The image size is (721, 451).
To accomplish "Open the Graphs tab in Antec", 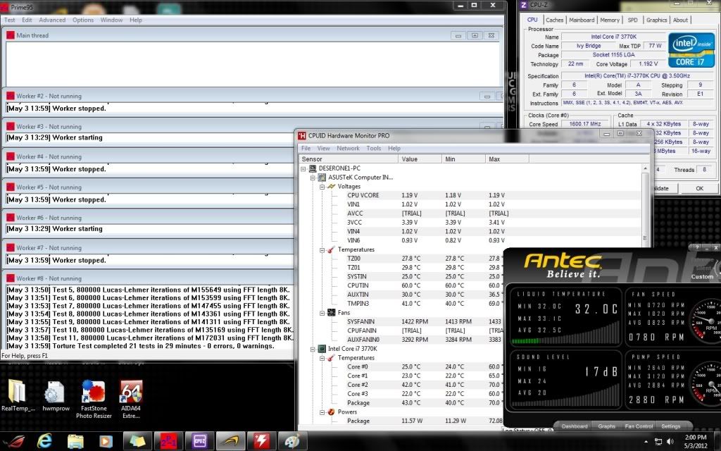I will (x=606, y=426).
